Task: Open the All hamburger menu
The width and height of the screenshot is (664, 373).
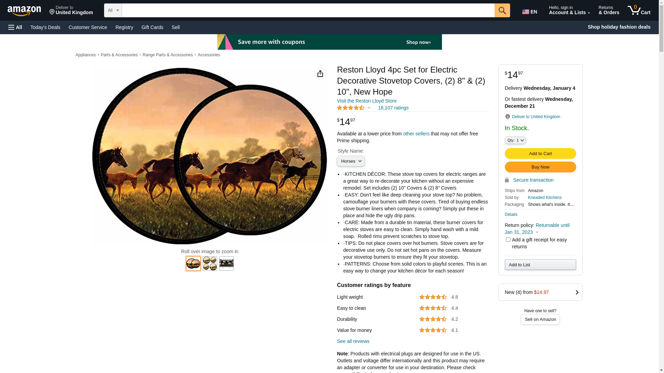Action: click(x=15, y=27)
